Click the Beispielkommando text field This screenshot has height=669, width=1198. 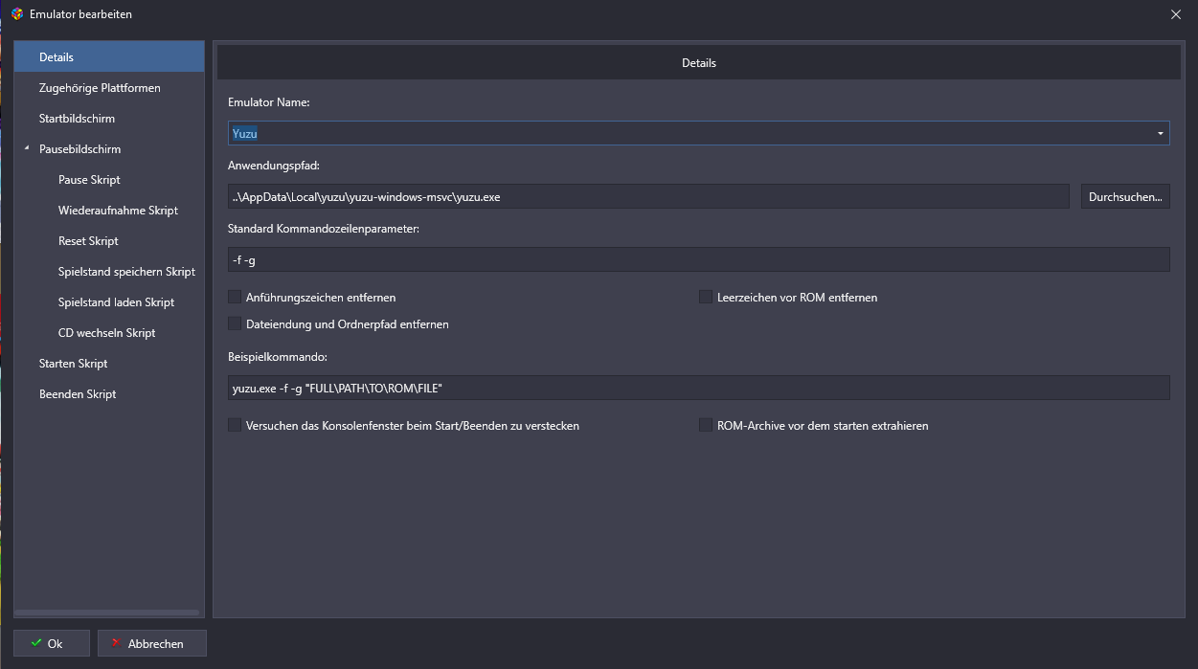pyautogui.click(x=699, y=388)
